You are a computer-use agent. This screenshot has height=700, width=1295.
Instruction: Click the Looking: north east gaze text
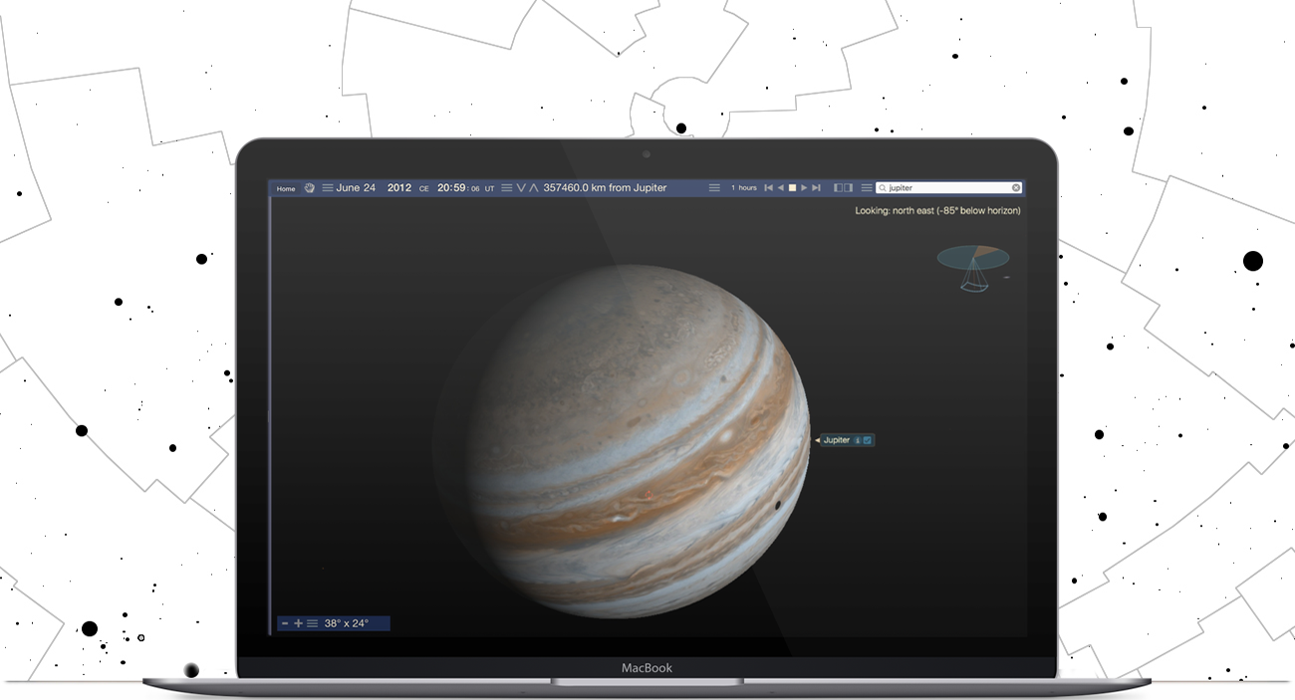tap(937, 211)
